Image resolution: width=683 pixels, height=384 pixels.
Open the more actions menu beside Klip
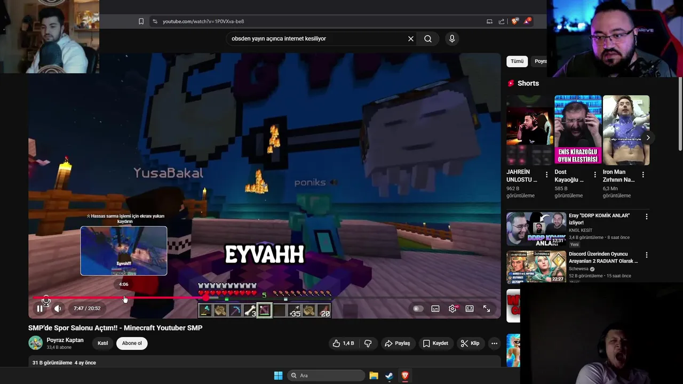click(494, 343)
